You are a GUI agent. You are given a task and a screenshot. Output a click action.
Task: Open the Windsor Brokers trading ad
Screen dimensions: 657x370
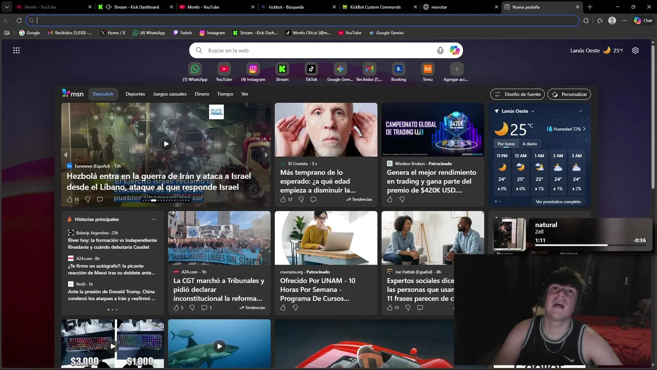pos(433,155)
